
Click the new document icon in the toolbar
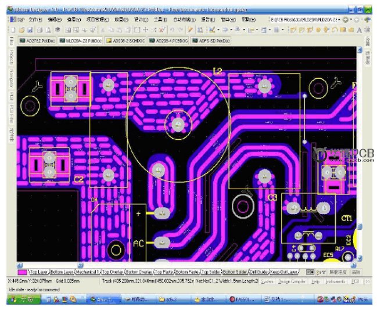(13, 30)
